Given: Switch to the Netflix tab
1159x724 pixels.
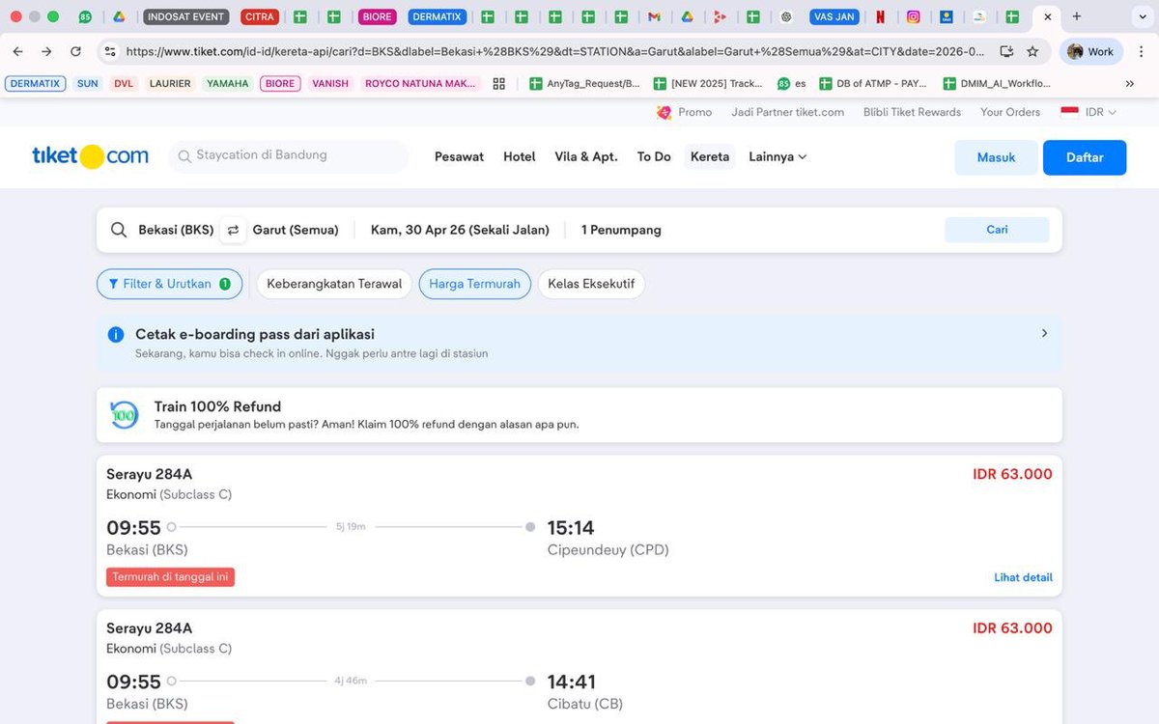Looking at the screenshot, I should [x=880, y=16].
